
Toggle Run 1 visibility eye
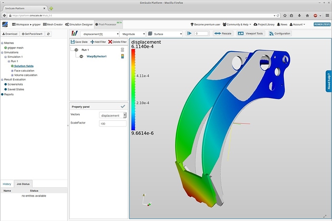click(76, 50)
